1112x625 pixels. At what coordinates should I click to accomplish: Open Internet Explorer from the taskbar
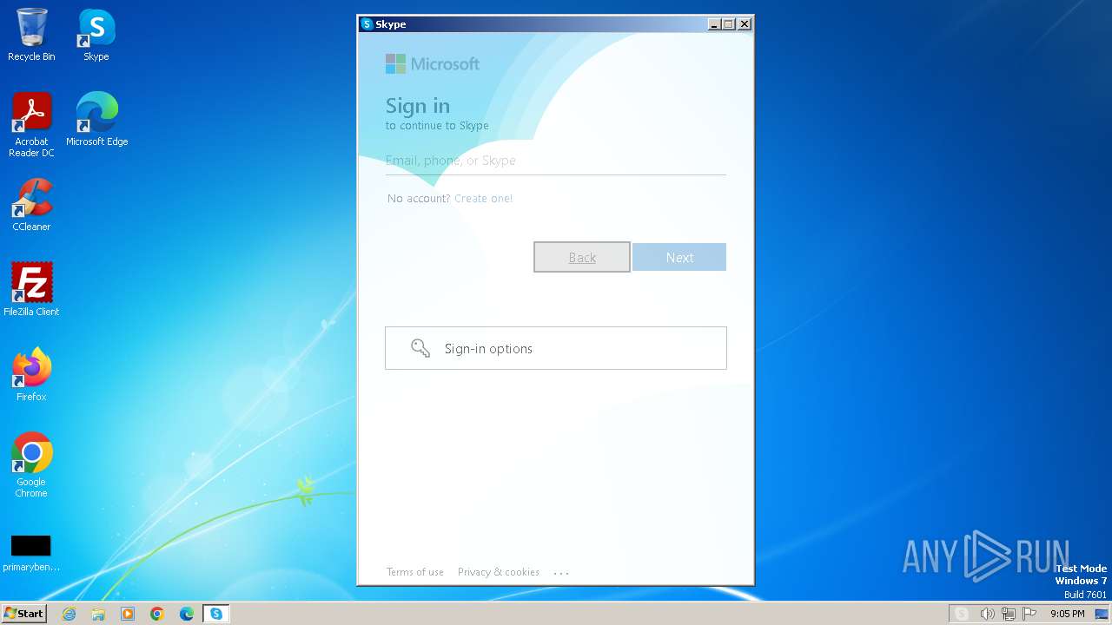click(x=69, y=614)
